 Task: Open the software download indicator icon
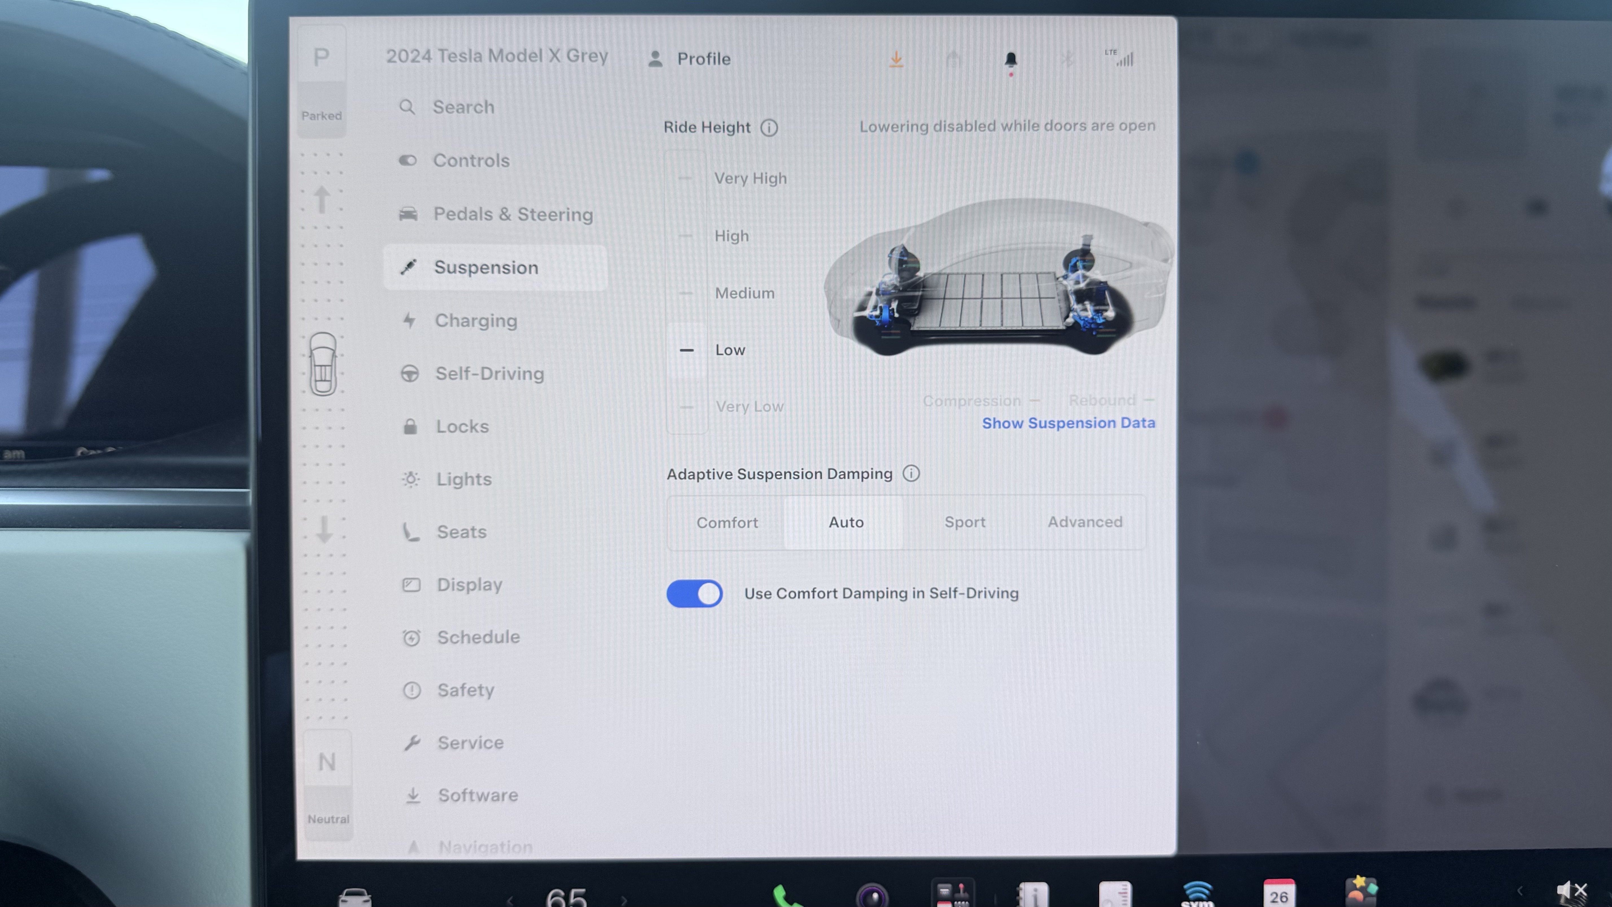[x=896, y=60]
